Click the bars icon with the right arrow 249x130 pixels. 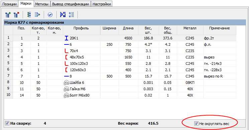[37, 15]
